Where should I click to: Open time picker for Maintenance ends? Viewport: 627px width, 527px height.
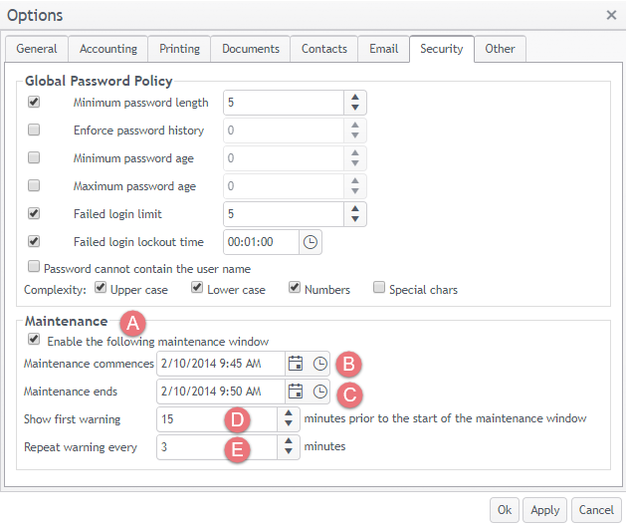(x=319, y=392)
